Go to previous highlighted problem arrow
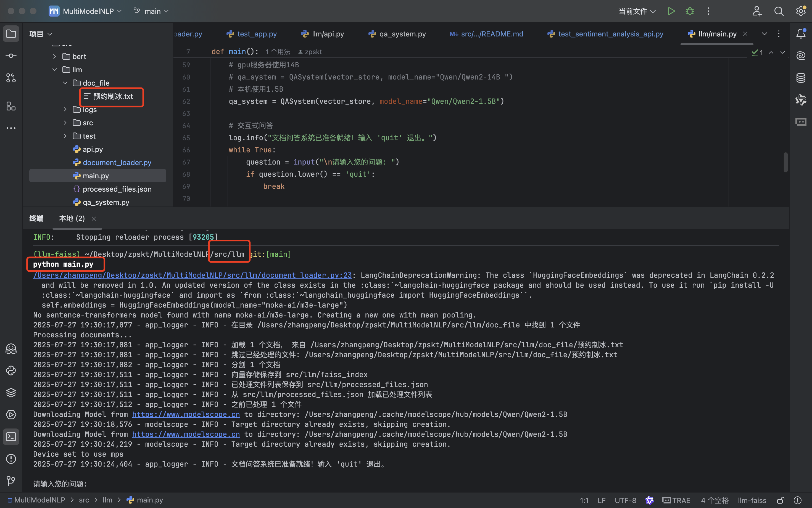Image resolution: width=812 pixels, height=508 pixels. [x=771, y=52]
